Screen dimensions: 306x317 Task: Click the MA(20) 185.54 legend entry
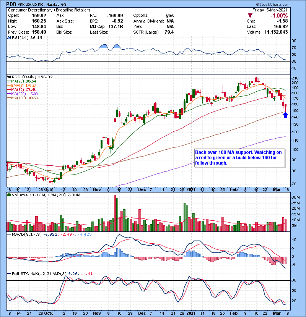pos(22,81)
